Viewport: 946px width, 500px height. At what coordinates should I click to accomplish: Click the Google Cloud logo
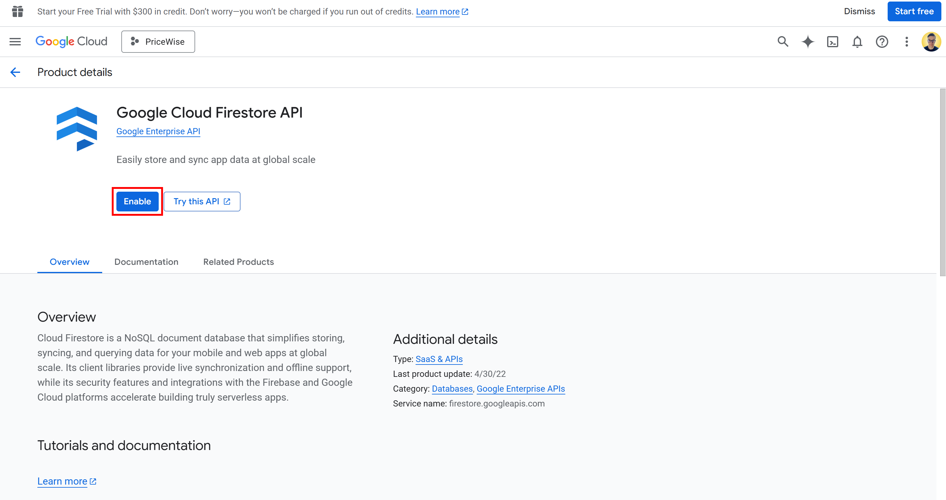click(x=72, y=41)
